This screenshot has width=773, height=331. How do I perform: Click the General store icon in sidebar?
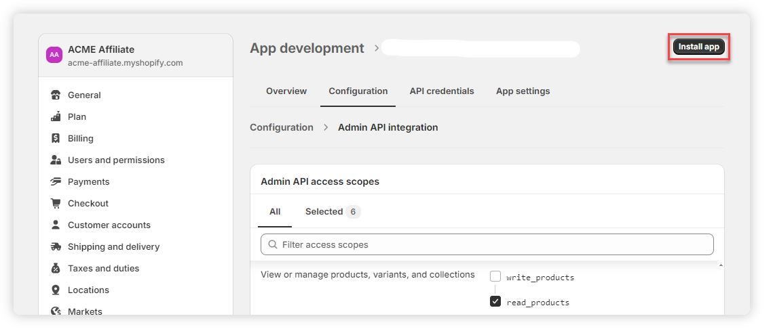(56, 95)
